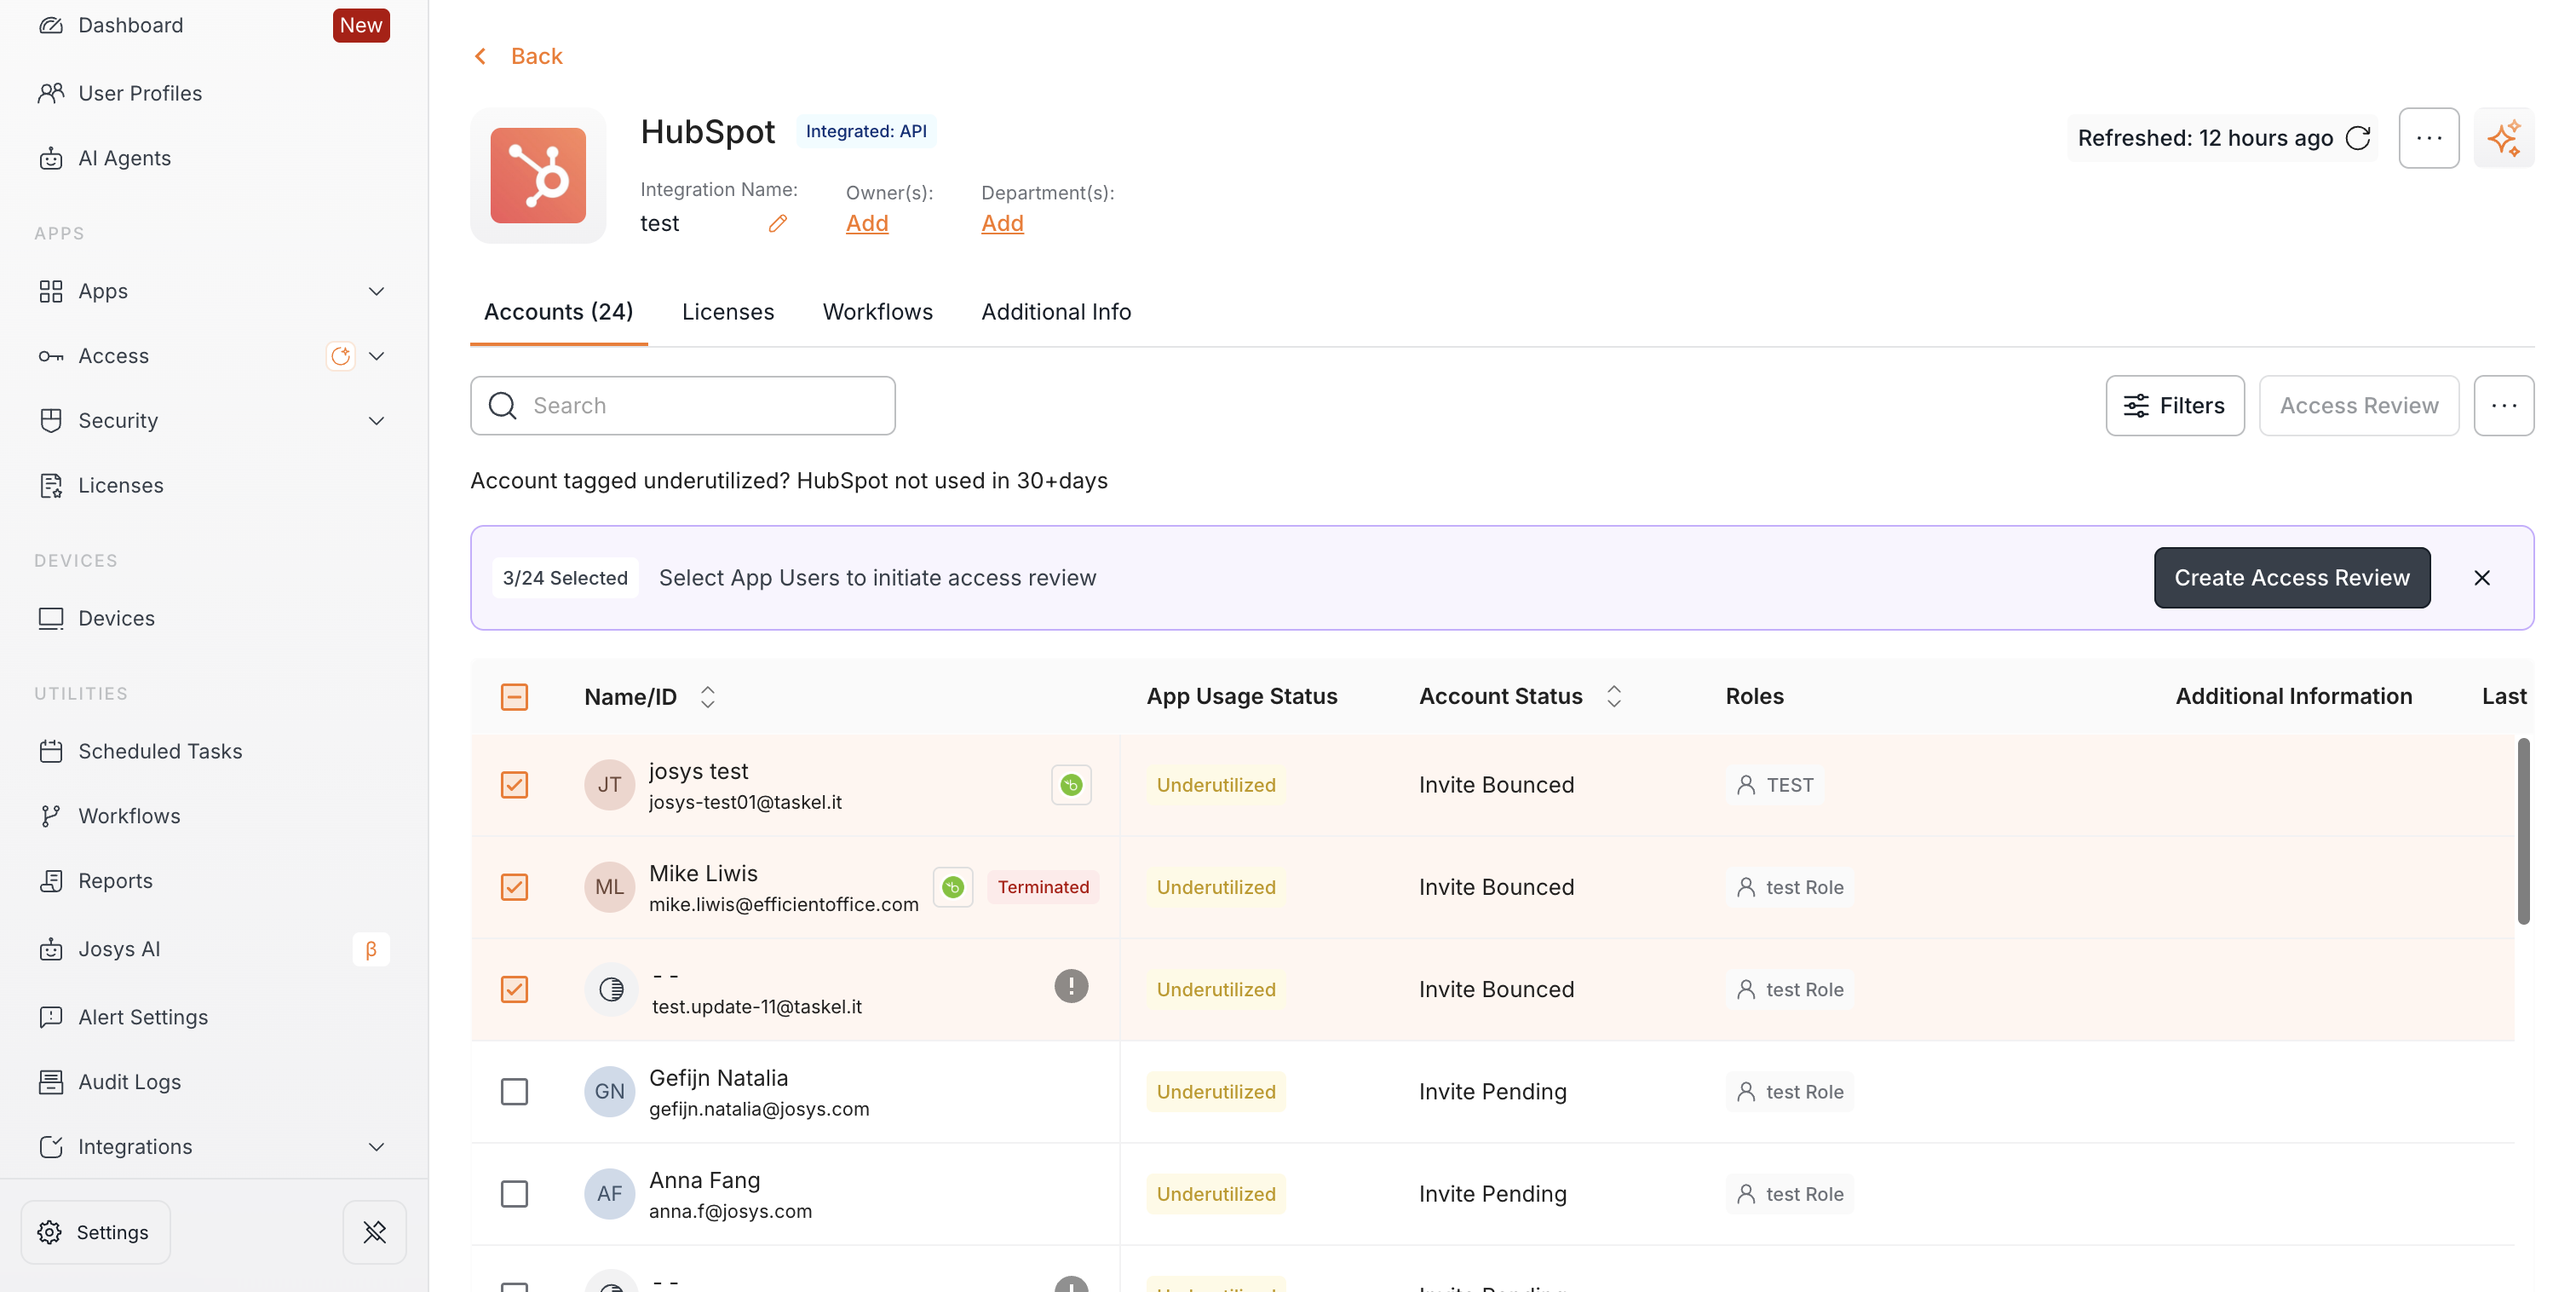2576x1292 pixels.
Task: Click the unpin sidebar icon
Action: click(375, 1232)
